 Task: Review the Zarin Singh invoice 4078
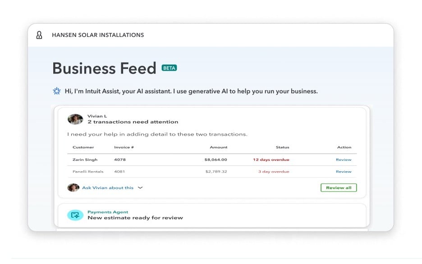pyautogui.click(x=344, y=159)
